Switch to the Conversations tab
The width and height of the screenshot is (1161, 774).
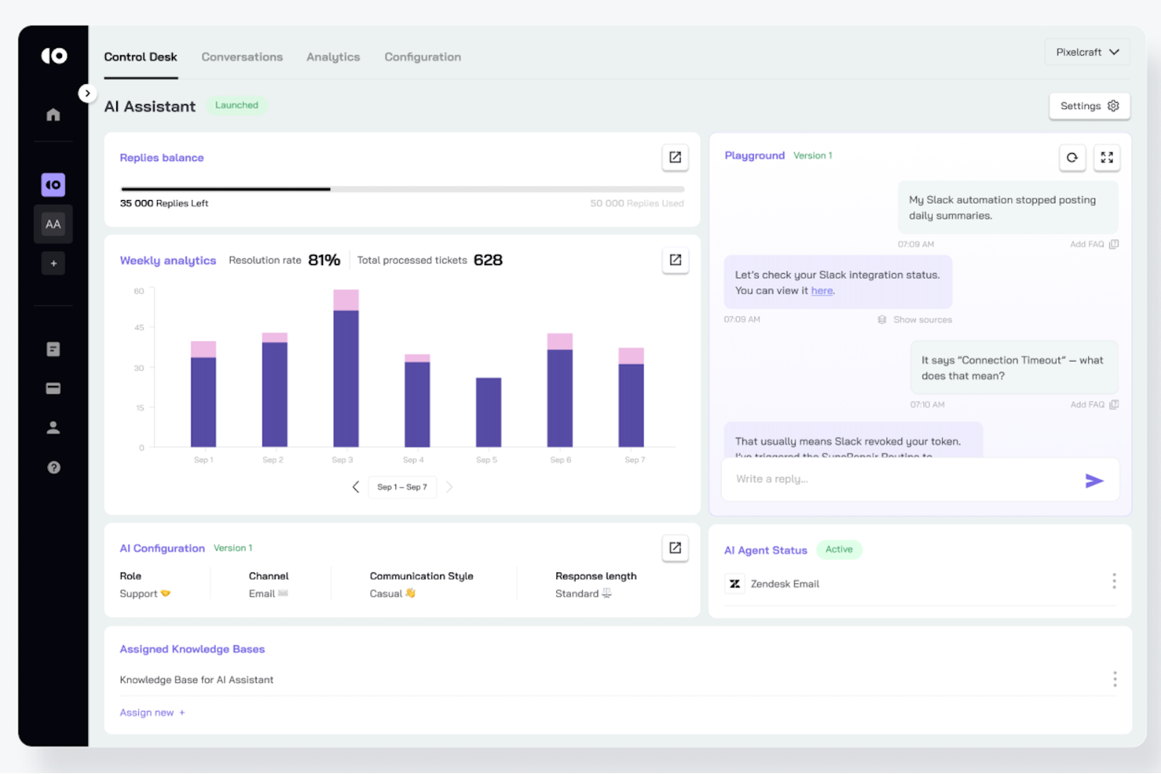point(242,56)
